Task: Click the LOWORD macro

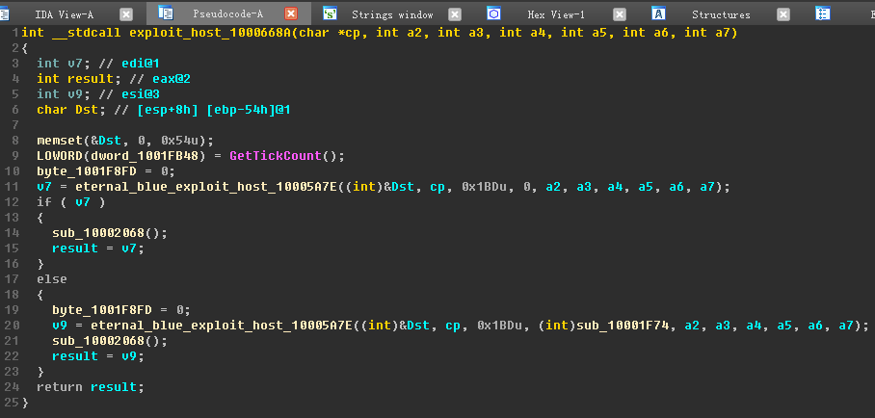Action: (60, 156)
